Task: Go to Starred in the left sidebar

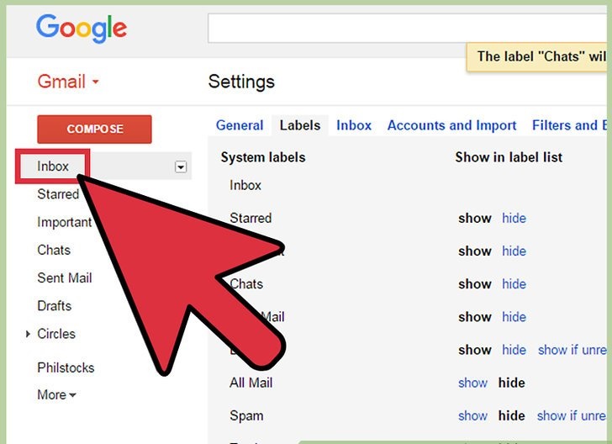Action: click(58, 194)
